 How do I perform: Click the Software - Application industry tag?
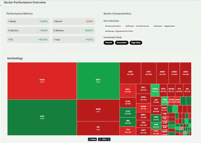pyautogui.click(x=164, y=26)
